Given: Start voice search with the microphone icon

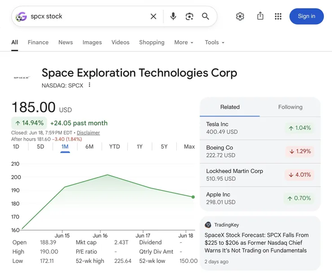Looking at the screenshot, I should click(173, 16).
